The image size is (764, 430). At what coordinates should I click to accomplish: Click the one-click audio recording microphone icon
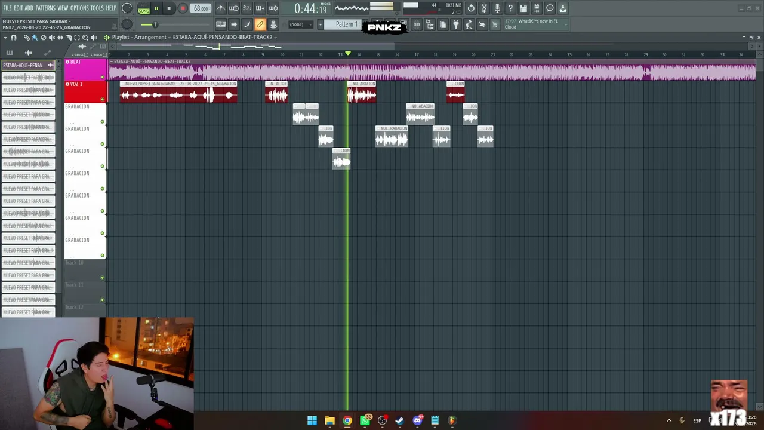[497, 8]
